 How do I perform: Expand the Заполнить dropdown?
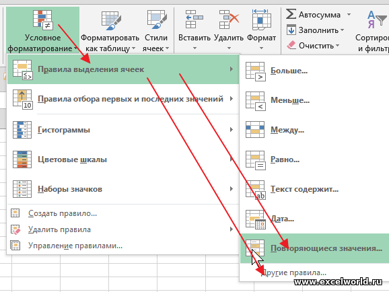343,30
